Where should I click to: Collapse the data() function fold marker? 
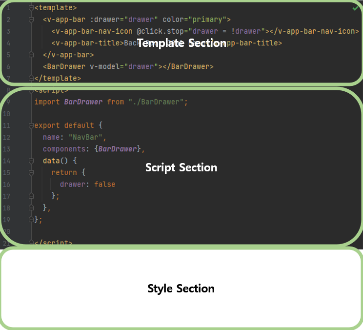click(31, 161)
